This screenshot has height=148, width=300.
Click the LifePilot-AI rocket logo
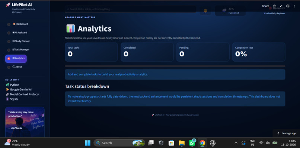(8, 5)
